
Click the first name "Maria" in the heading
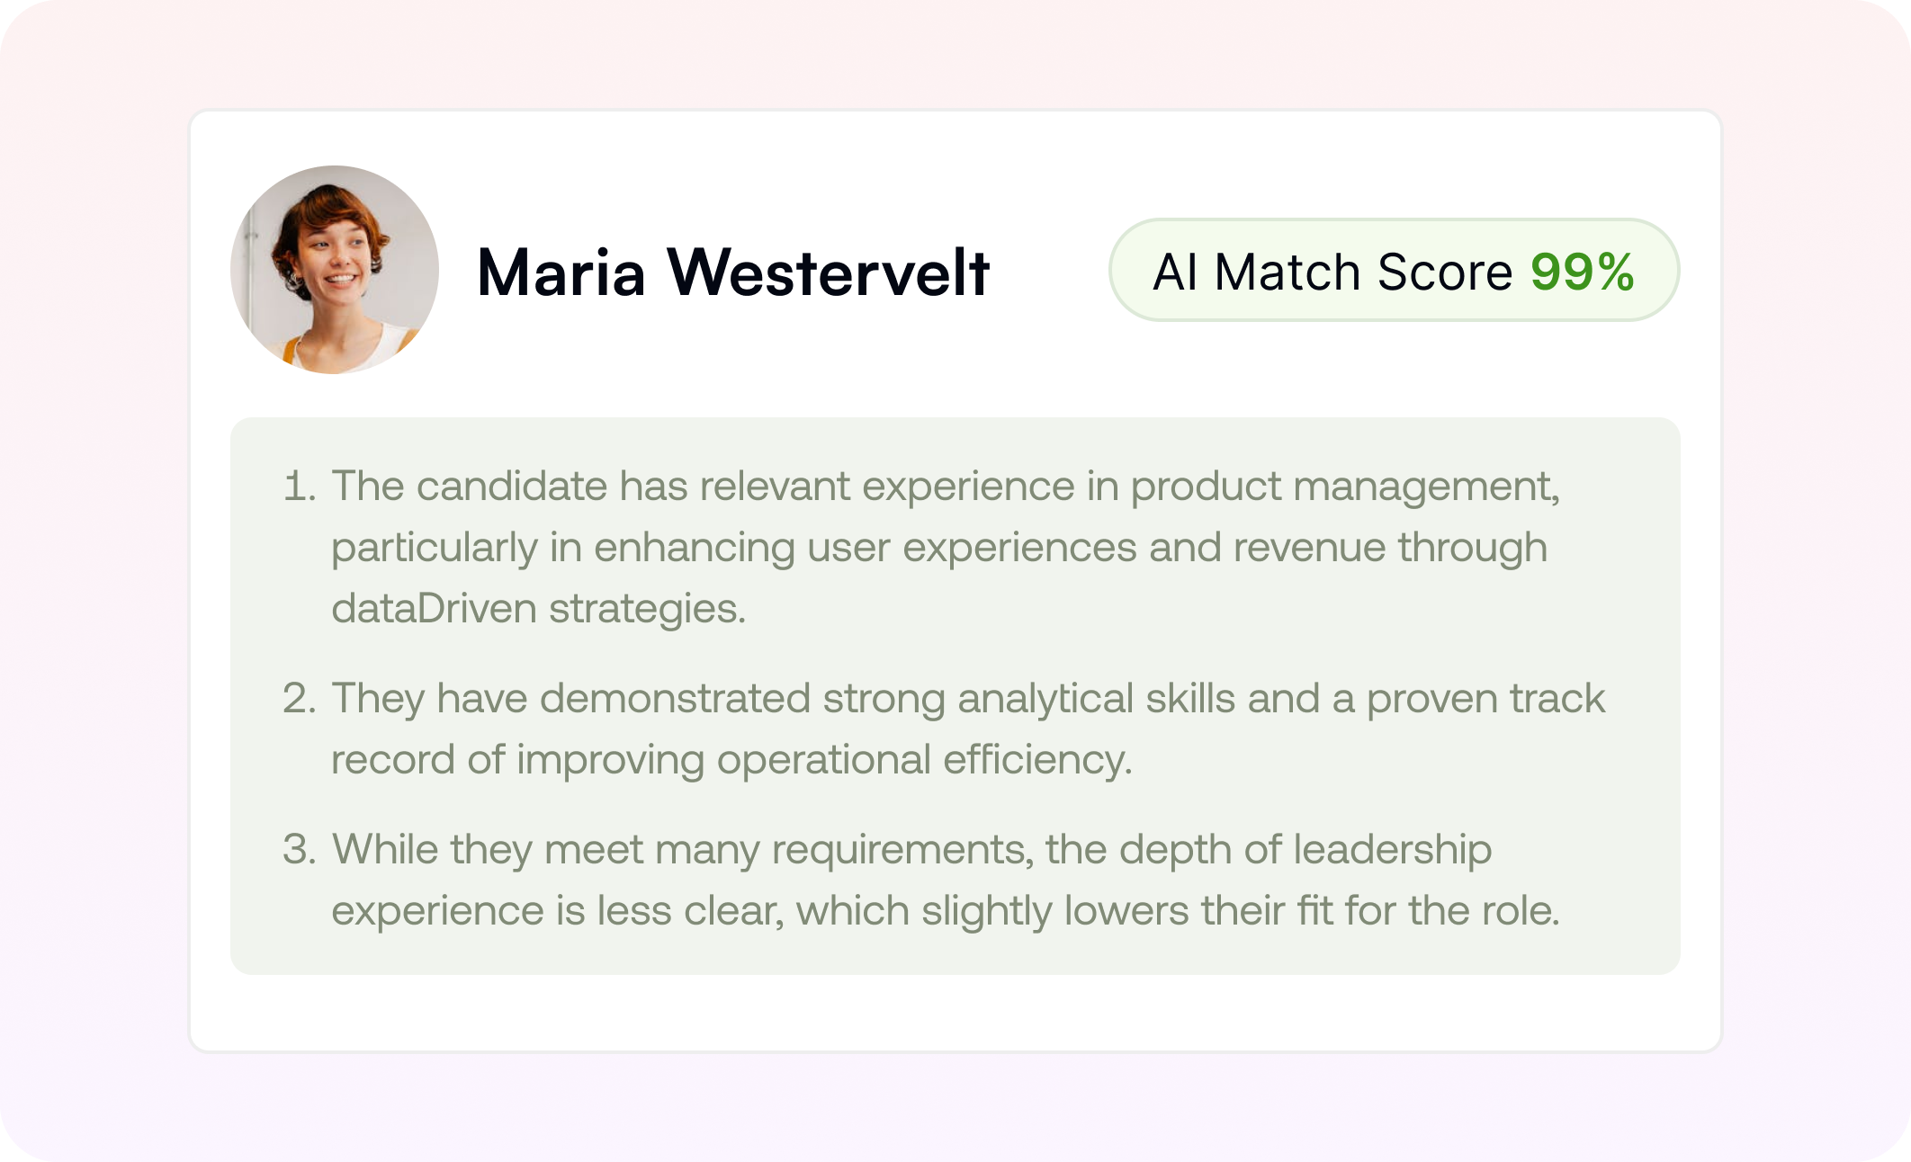[x=561, y=273]
